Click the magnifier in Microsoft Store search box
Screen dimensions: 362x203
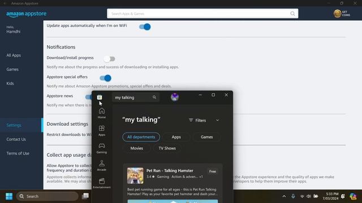tap(154, 98)
